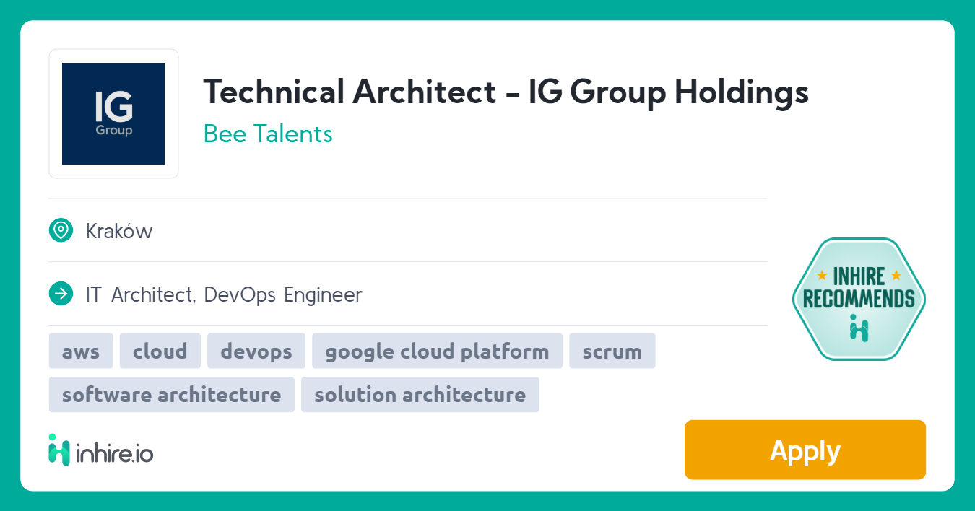Select the IT Architect role label

[x=140, y=295]
